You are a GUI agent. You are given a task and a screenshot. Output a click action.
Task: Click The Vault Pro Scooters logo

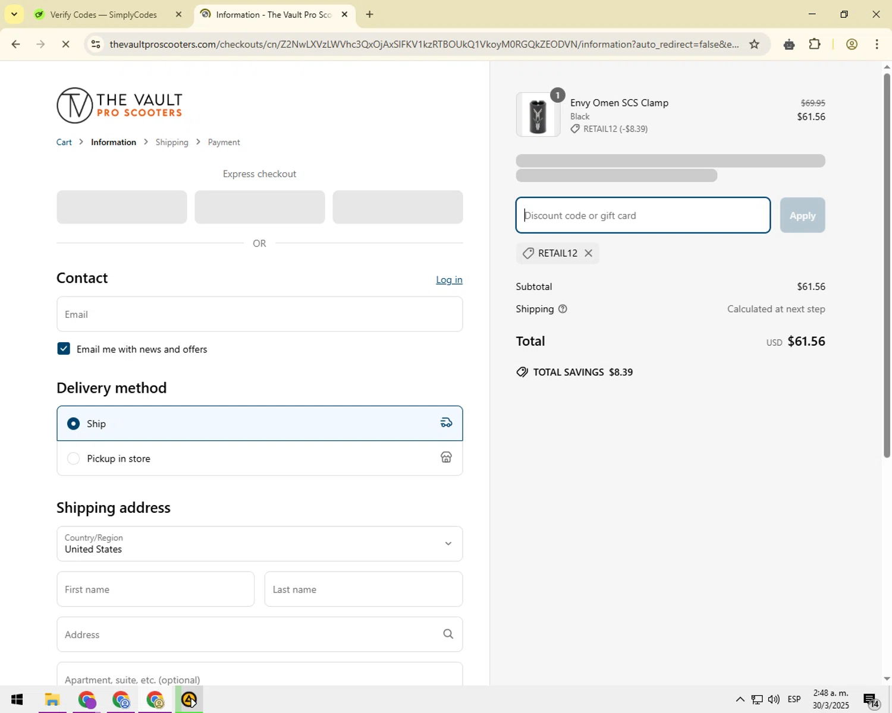pos(120,105)
